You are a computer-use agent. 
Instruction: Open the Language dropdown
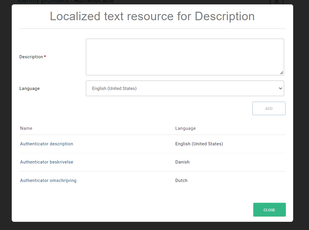185,88
